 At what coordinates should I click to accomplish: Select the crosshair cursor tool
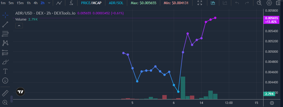tap(5, 15)
